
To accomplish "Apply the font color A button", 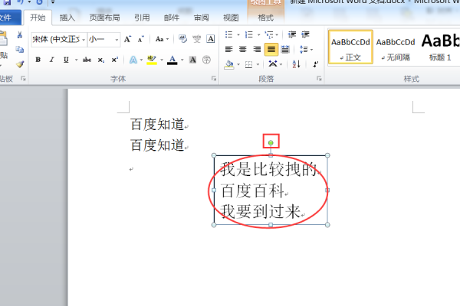I will pyautogui.click(x=172, y=60).
